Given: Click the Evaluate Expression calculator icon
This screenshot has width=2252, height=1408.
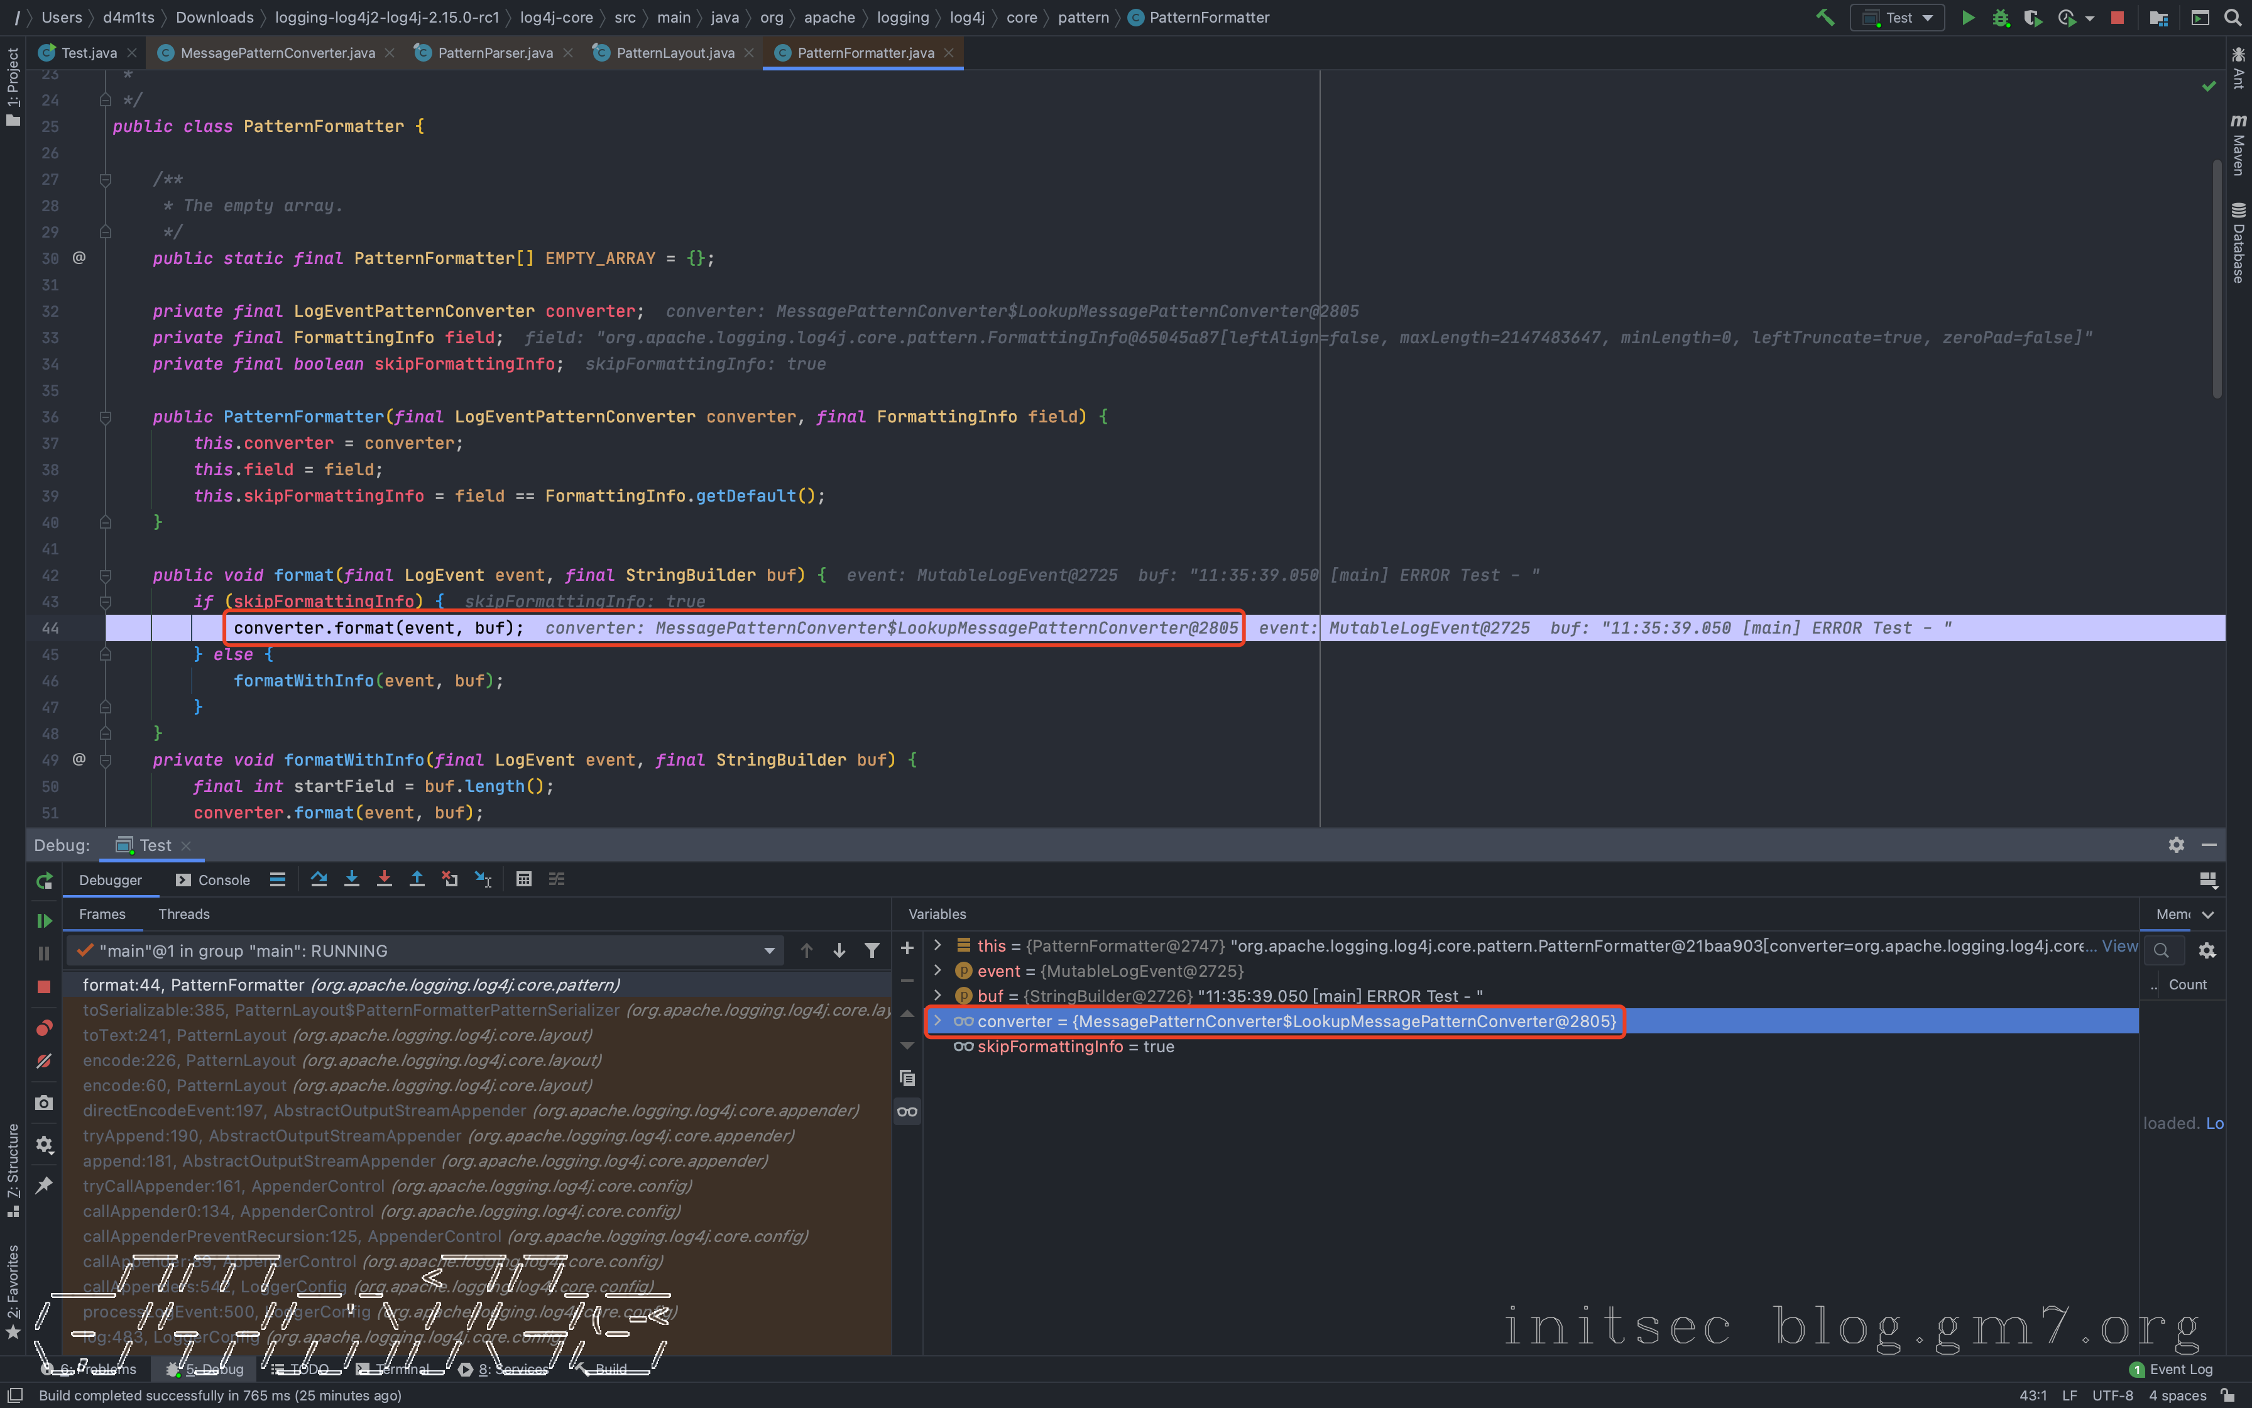Looking at the screenshot, I should click(524, 879).
